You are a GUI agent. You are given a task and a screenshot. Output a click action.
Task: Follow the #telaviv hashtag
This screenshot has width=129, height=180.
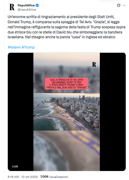point(14,47)
